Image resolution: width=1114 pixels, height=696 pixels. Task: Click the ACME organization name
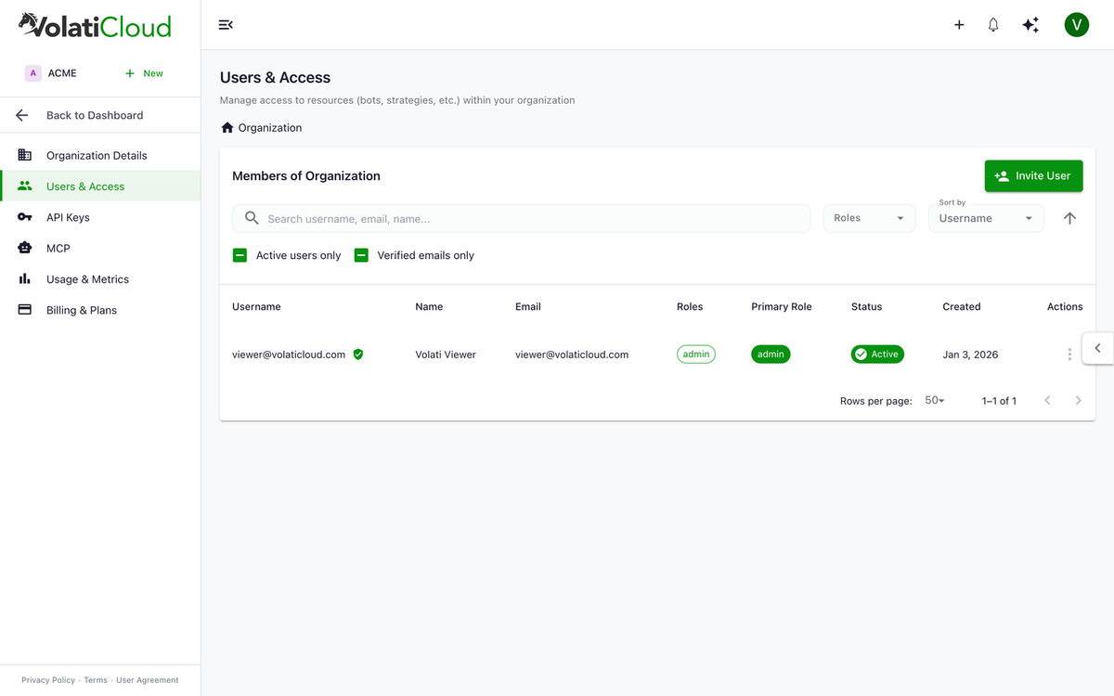(x=62, y=73)
